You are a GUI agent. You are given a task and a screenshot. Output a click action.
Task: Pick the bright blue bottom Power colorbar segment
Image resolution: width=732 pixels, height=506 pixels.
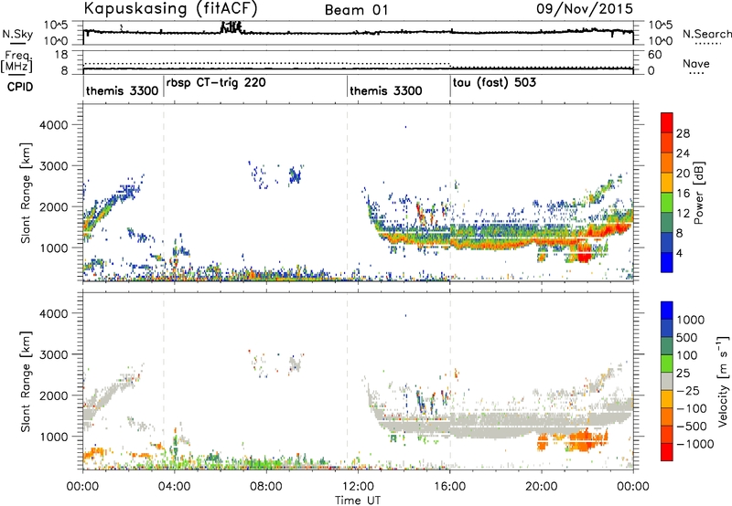pyautogui.click(x=667, y=262)
